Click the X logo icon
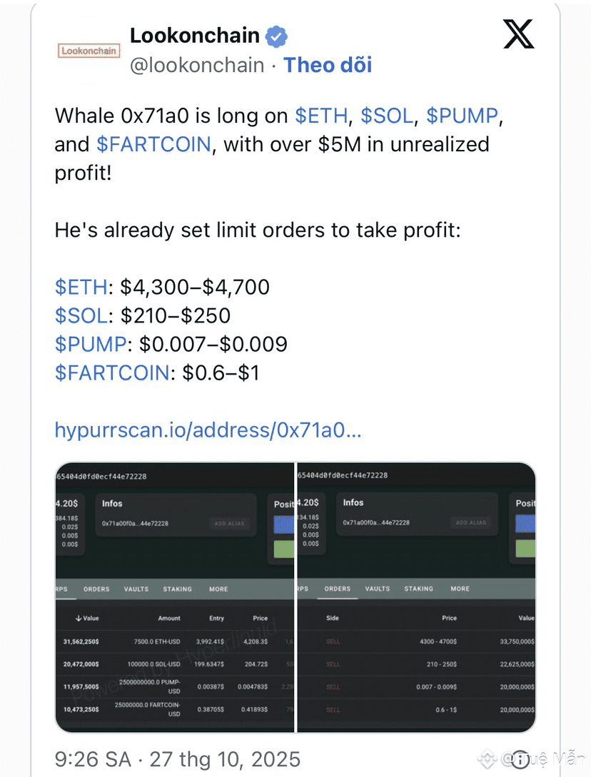 (519, 34)
